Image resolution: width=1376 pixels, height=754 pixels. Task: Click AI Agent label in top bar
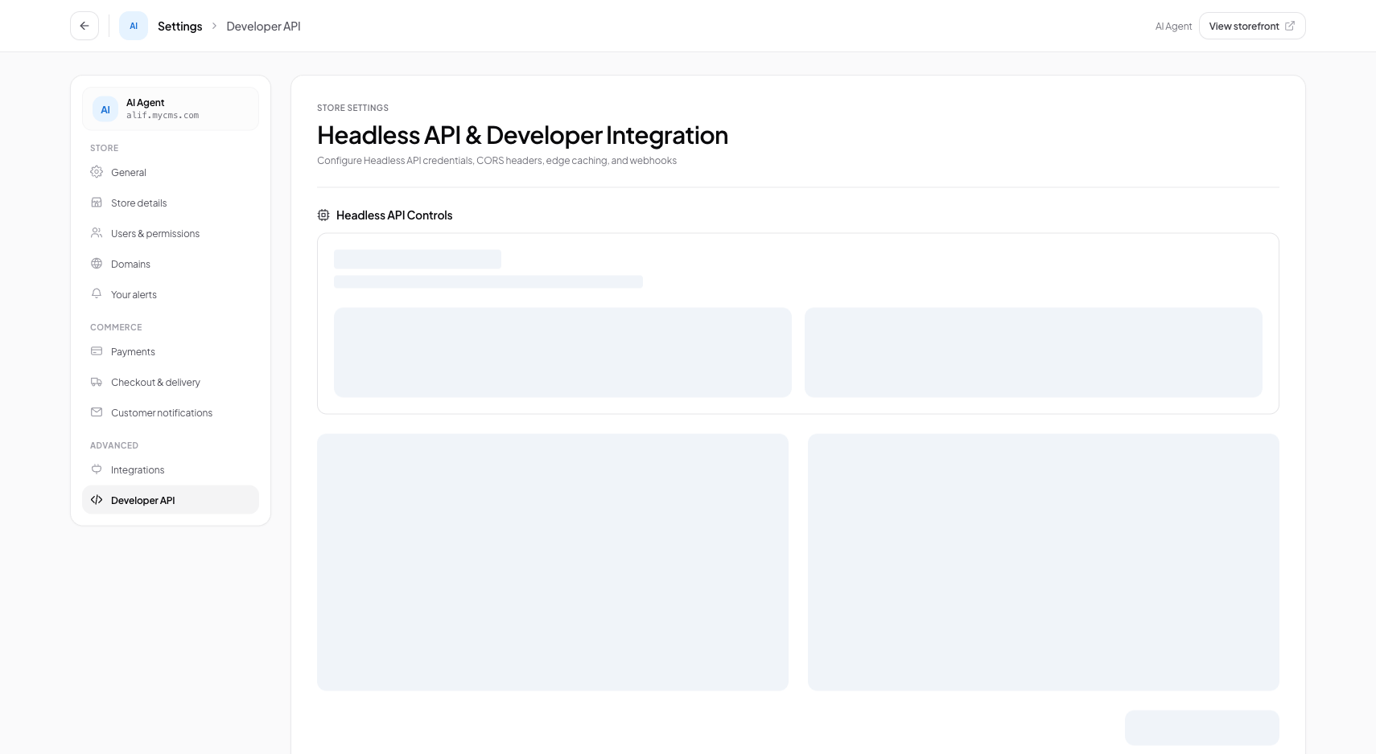pos(1173,26)
